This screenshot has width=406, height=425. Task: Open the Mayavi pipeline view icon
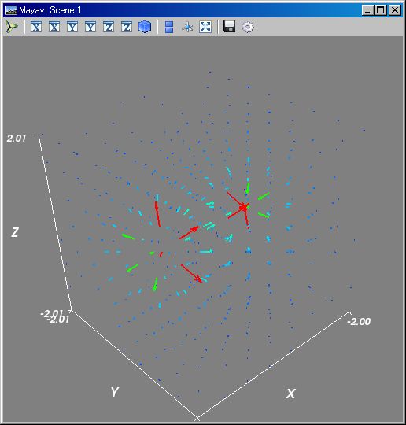11,27
